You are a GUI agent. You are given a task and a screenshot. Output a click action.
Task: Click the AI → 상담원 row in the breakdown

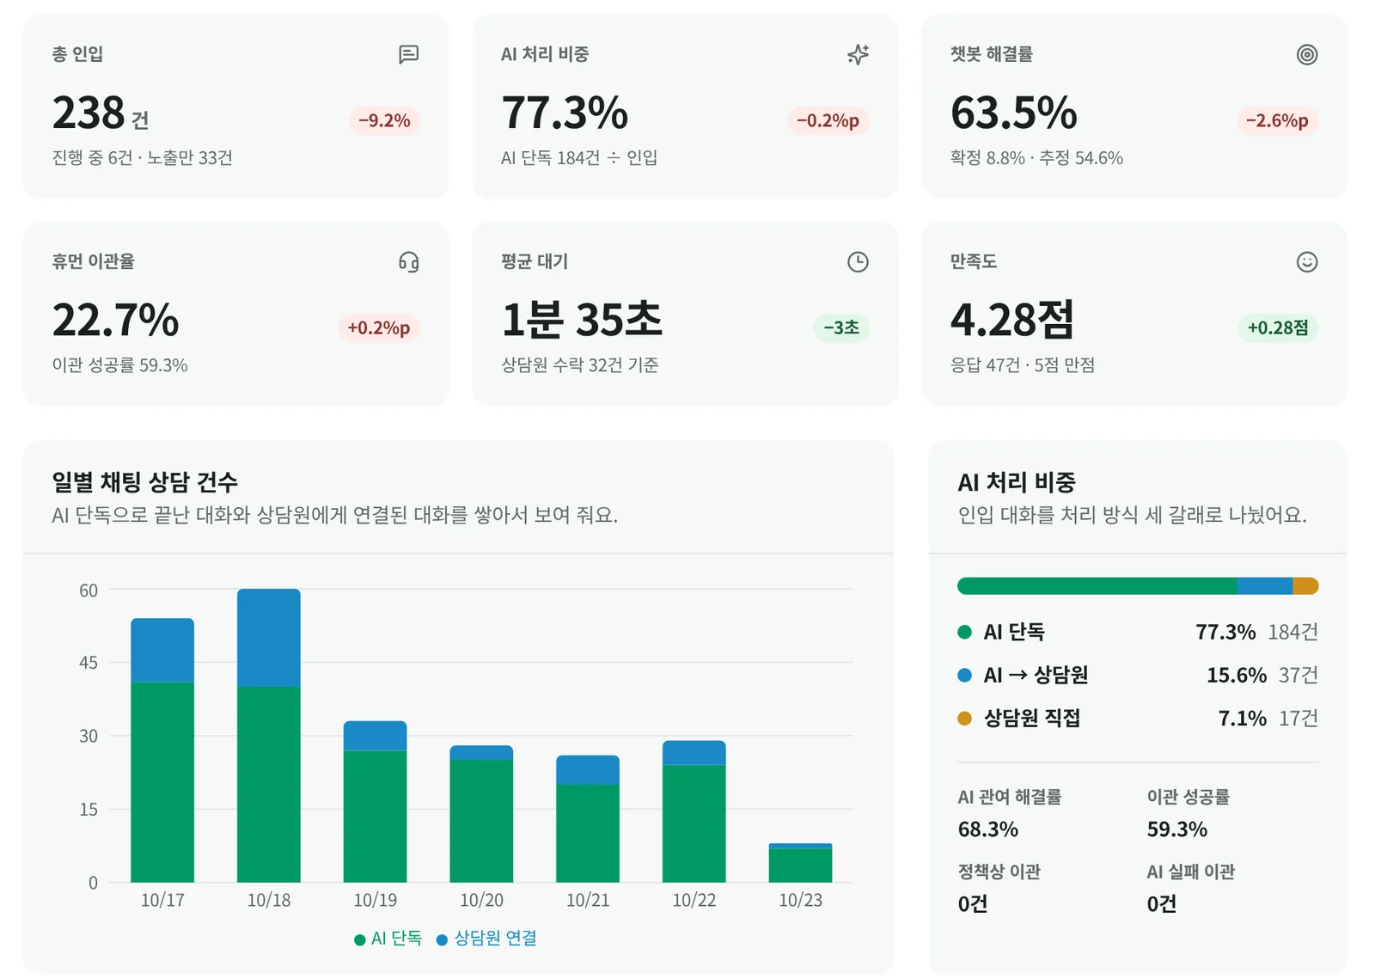click(x=1138, y=676)
